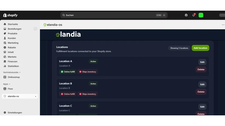This screenshot has width=225, height=126.
Task: Open the Kunden person icon
Action: (5, 38)
